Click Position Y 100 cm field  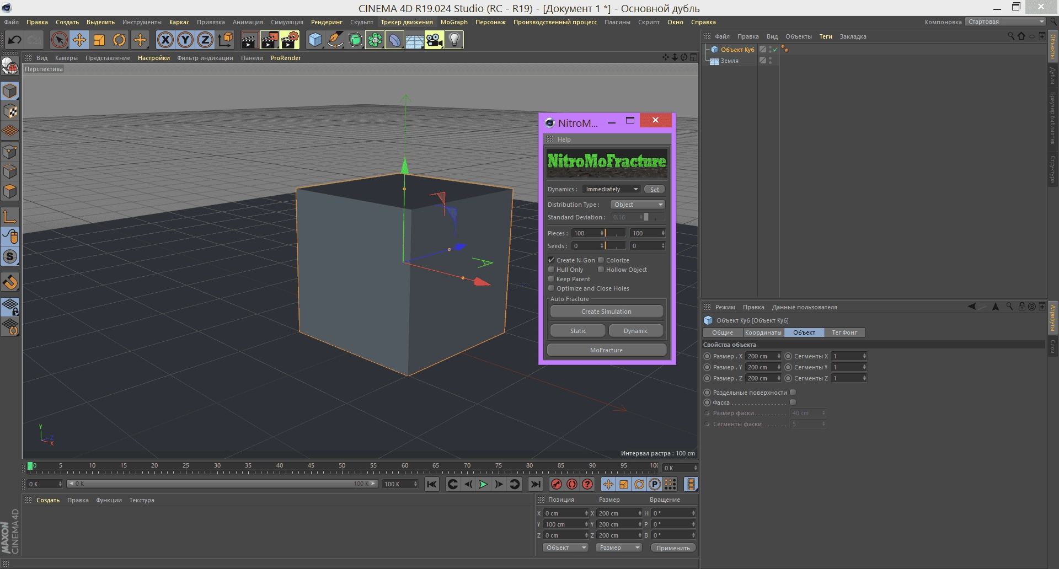point(565,524)
